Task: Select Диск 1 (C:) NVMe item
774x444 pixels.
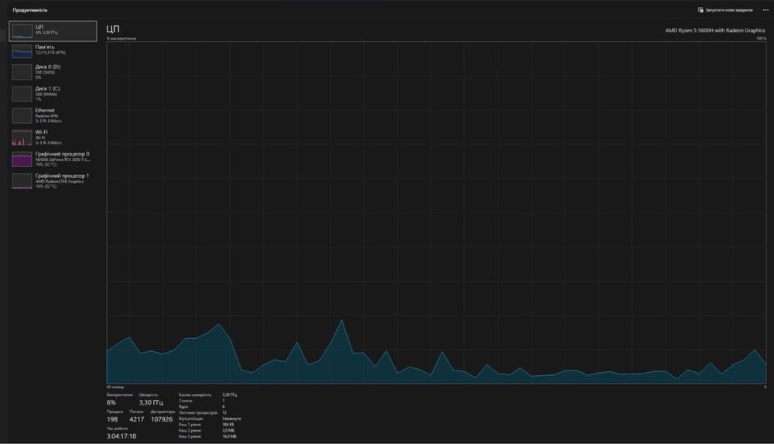Action: (x=53, y=94)
